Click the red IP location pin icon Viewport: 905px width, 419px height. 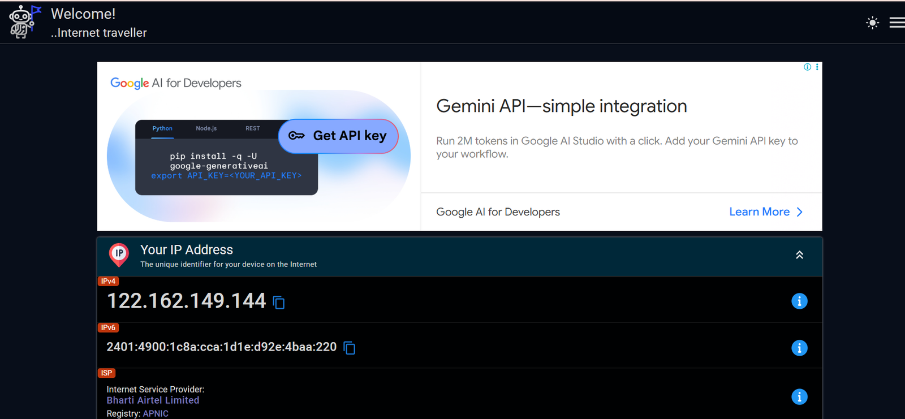click(x=119, y=254)
